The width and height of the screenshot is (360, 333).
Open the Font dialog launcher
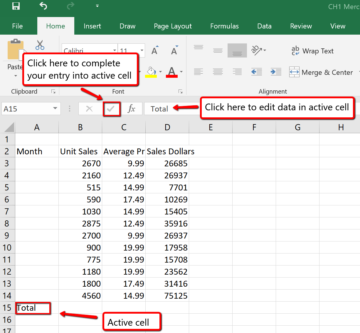(x=180, y=91)
